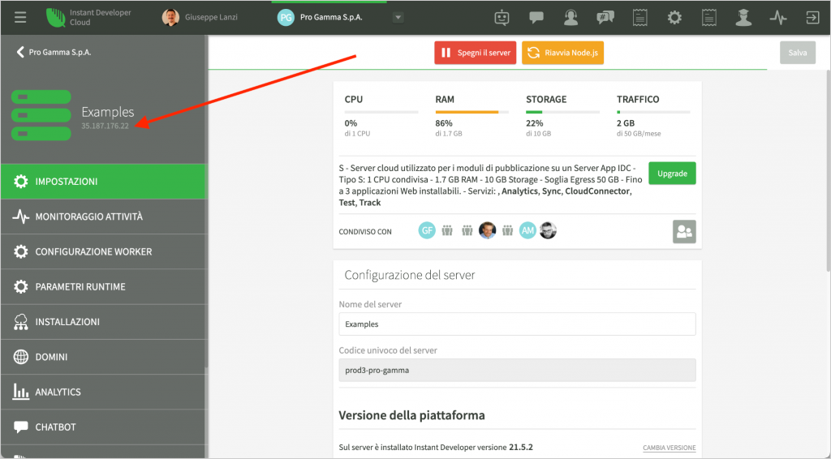Click the STORAGE usage bar
Image resolution: width=831 pixels, height=459 pixels.
click(563, 112)
